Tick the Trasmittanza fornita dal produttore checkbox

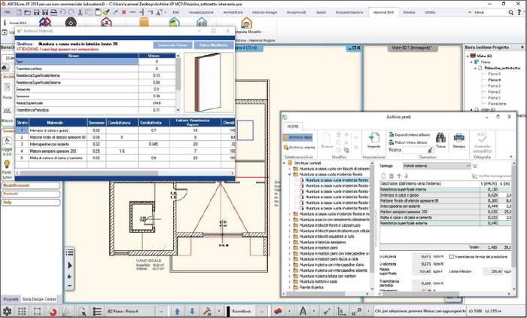pyautogui.click(x=452, y=256)
